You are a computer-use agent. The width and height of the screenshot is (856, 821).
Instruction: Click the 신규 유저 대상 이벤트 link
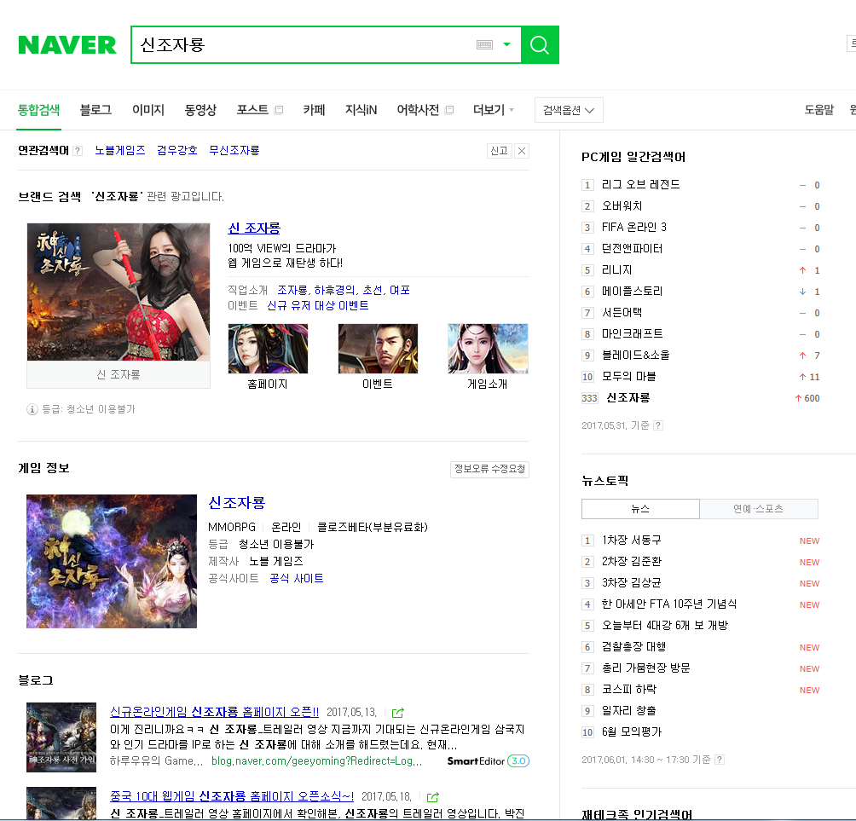tap(318, 305)
